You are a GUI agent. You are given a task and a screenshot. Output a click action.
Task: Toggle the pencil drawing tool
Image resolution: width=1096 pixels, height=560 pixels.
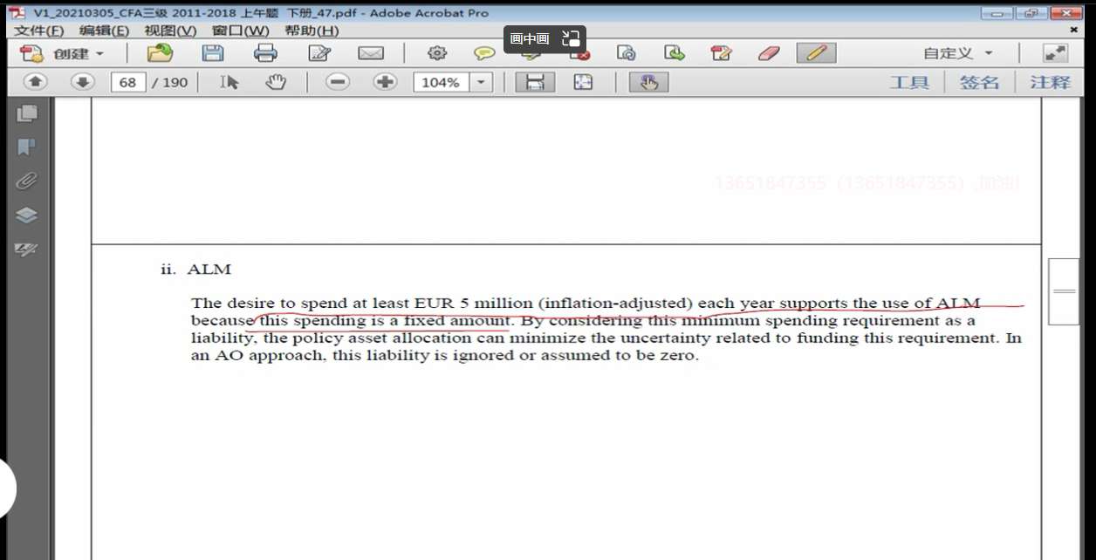coord(816,53)
